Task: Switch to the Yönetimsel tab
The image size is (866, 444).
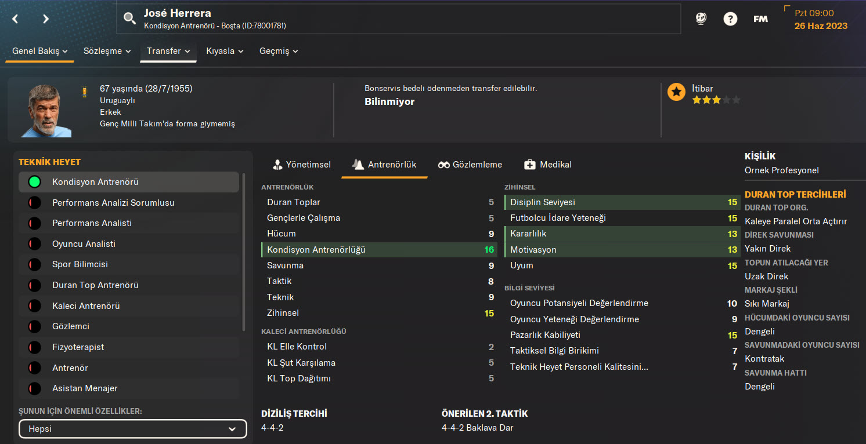Action: pyautogui.click(x=301, y=165)
